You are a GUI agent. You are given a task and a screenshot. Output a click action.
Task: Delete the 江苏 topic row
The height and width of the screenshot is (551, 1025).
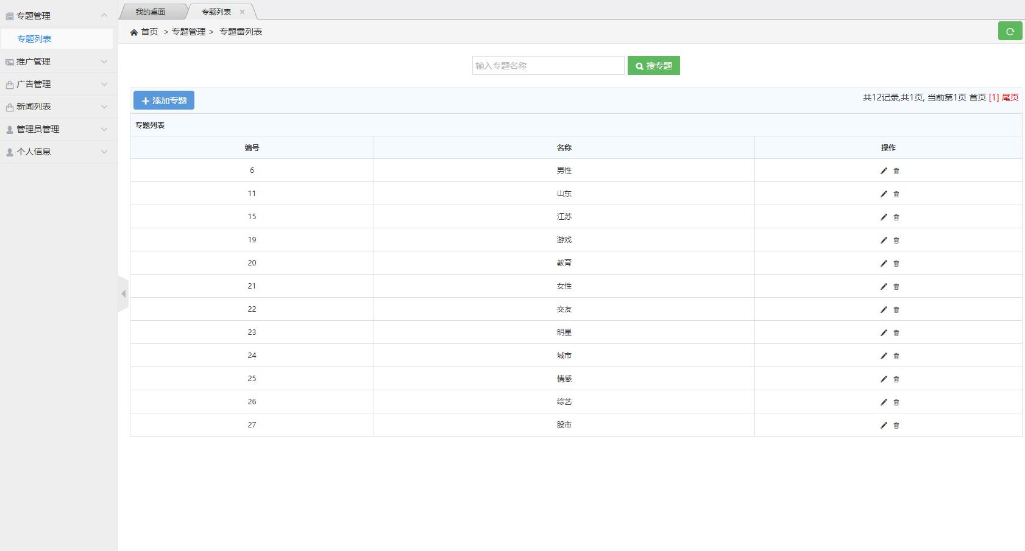(896, 217)
